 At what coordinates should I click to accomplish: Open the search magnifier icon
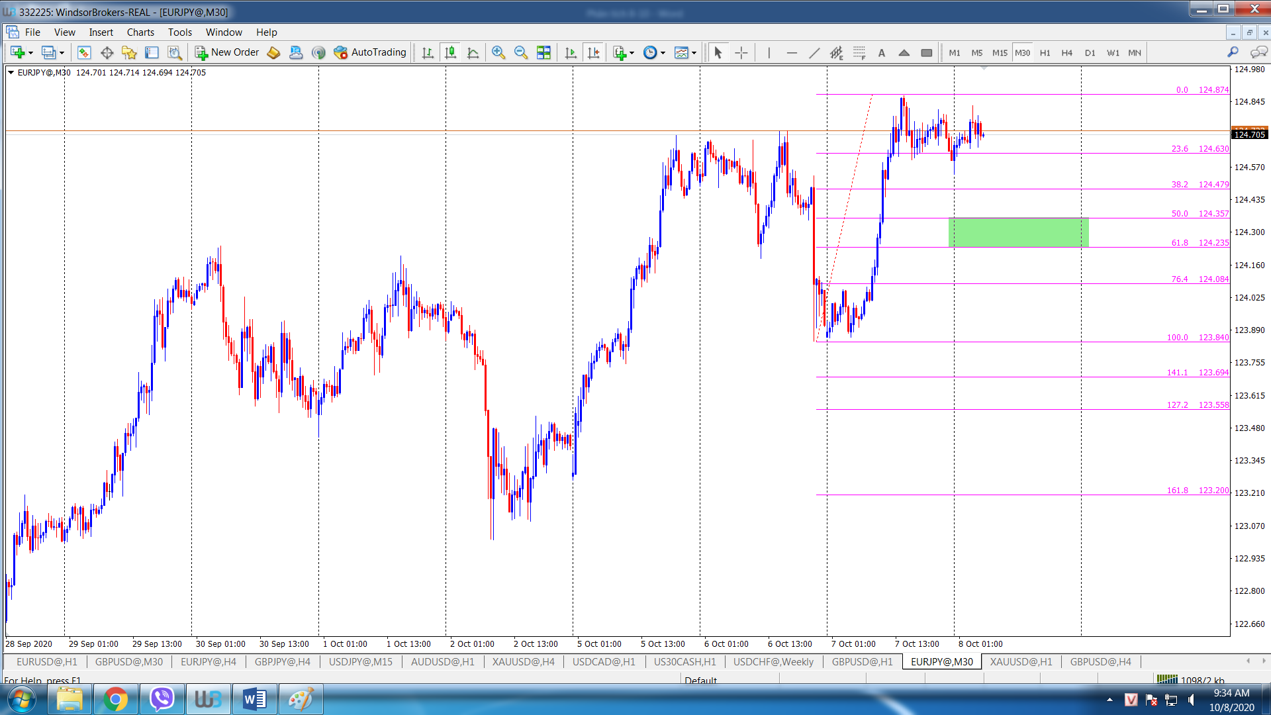[1233, 52]
